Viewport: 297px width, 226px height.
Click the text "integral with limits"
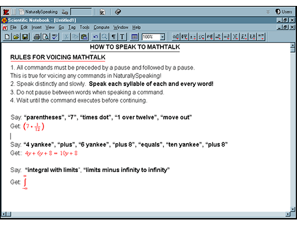coord(53,170)
